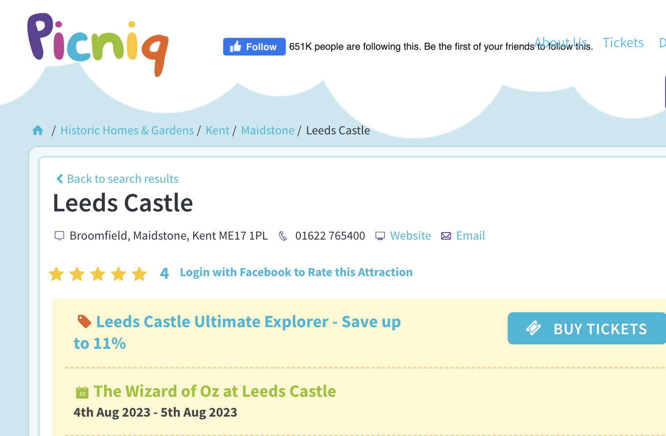Open the Email link
The height and width of the screenshot is (436, 666).
click(x=471, y=236)
